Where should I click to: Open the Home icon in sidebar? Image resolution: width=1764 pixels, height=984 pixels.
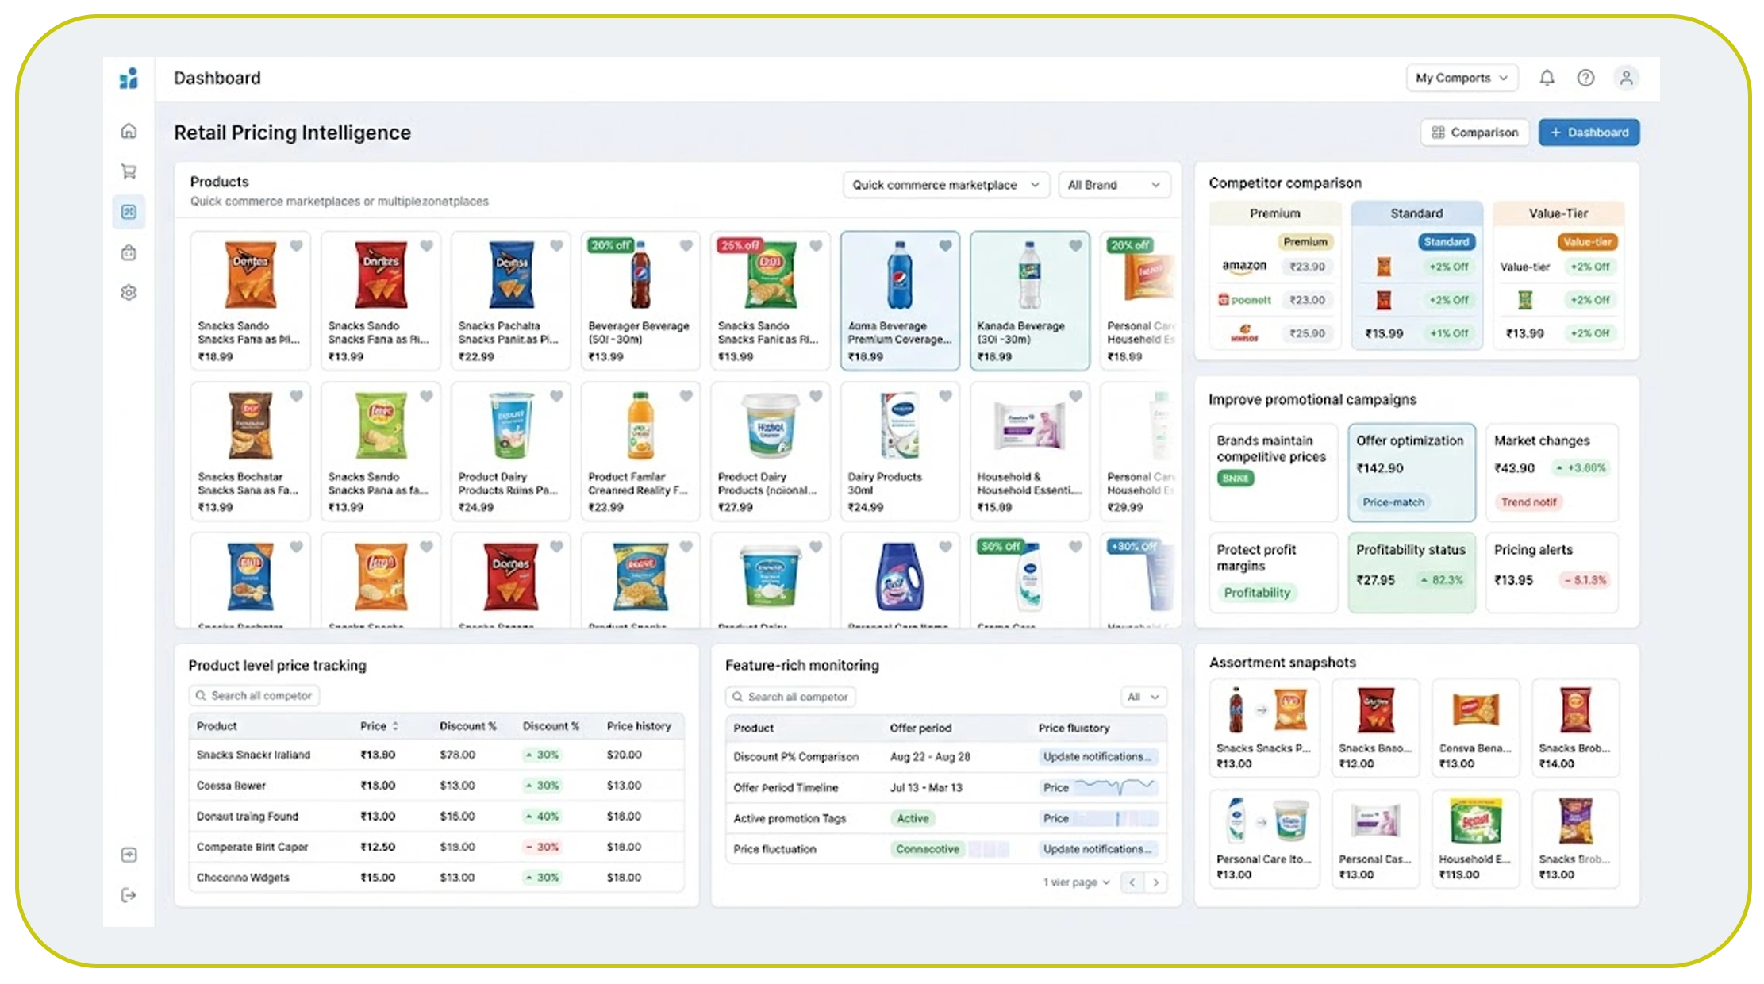coord(129,131)
